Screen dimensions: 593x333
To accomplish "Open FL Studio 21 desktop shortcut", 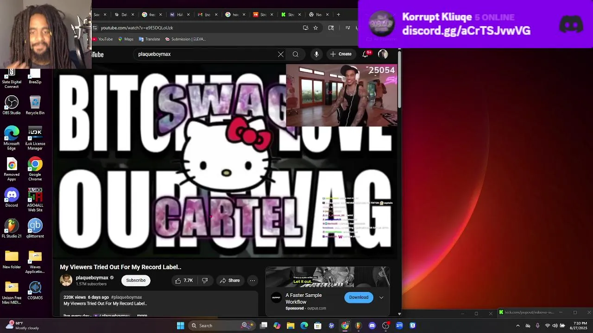I will pos(12,228).
